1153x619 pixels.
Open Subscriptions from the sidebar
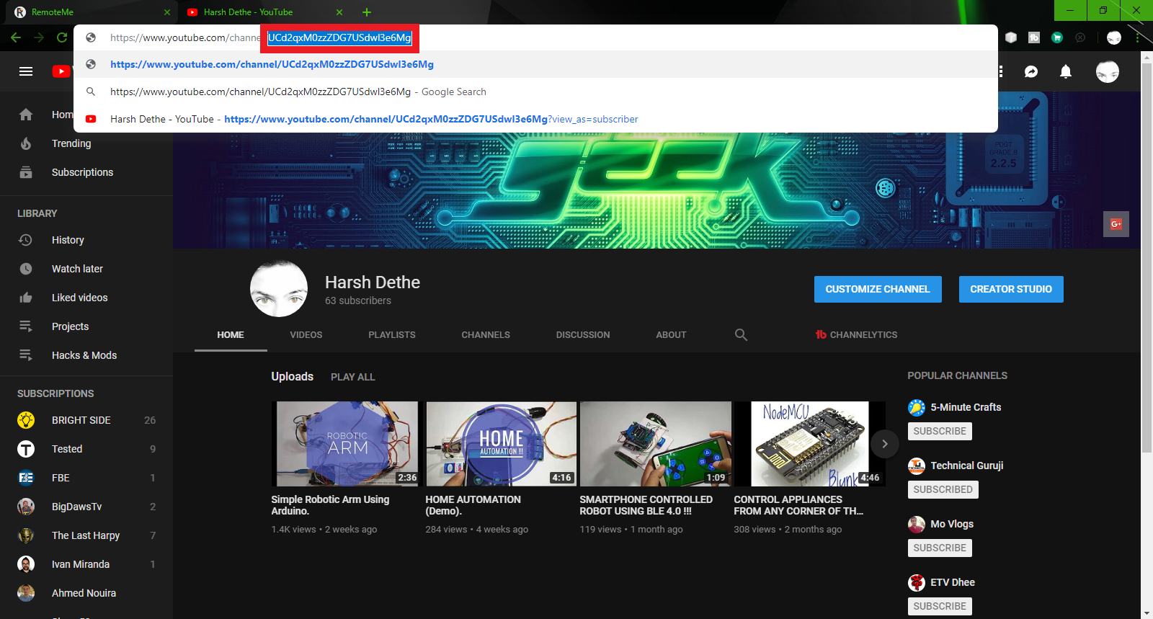click(86, 172)
